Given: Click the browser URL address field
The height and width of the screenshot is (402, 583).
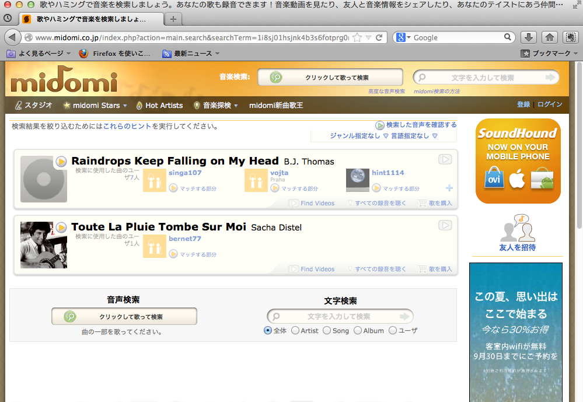Looking at the screenshot, I should (x=191, y=37).
